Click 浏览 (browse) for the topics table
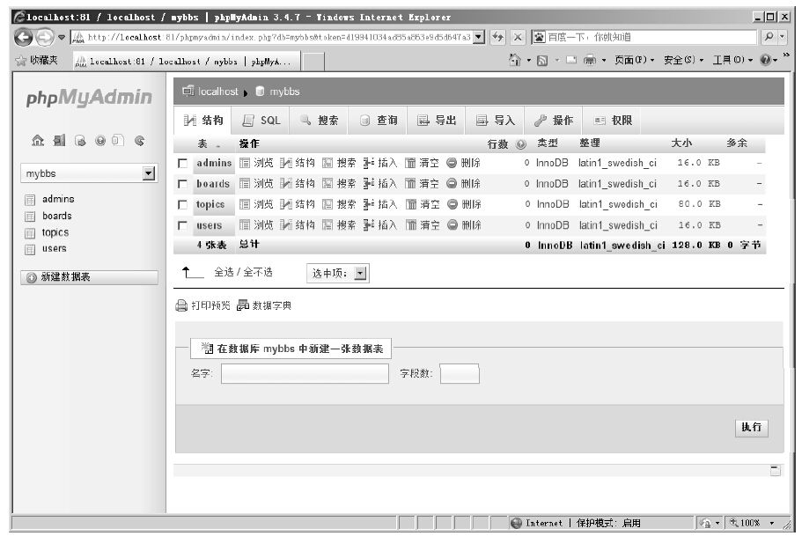The width and height of the screenshot is (802, 536). [257, 204]
